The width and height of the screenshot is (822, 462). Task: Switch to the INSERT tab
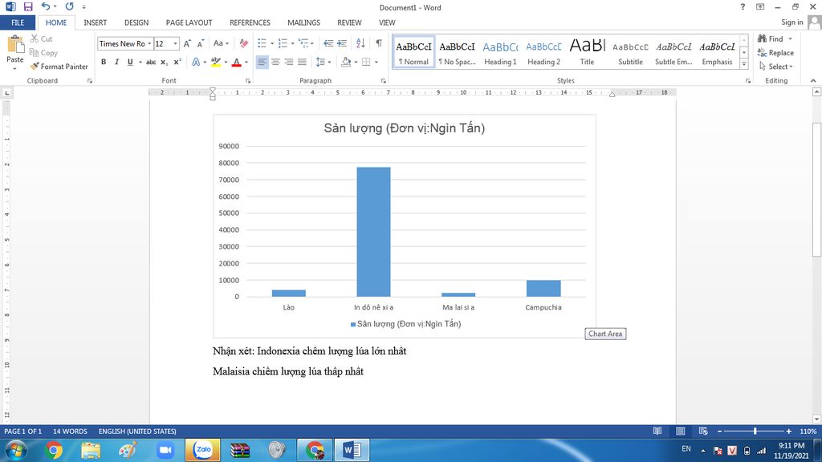tap(95, 22)
